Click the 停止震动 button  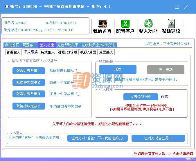point(166,70)
